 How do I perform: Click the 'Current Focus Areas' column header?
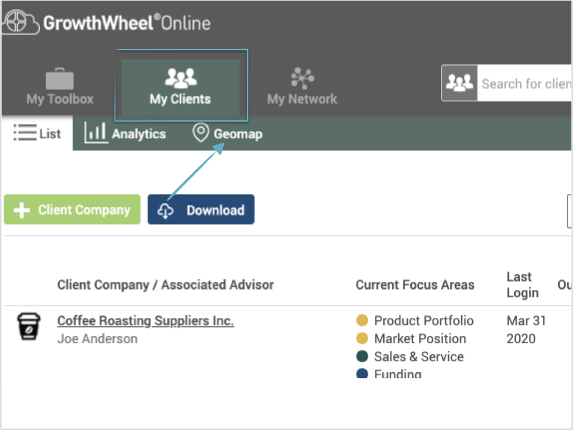(415, 284)
